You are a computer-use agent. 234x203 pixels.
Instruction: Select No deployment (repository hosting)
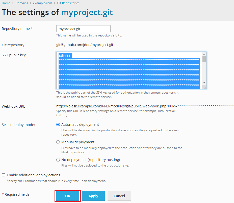[58, 160]
